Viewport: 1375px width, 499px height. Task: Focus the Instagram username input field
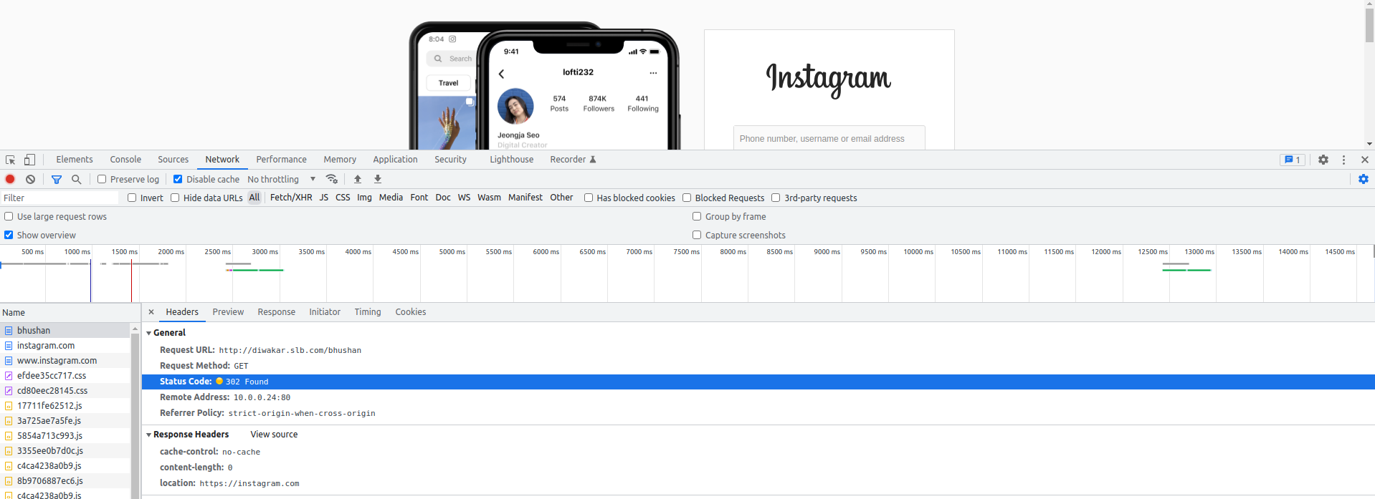pyautogui.click(x=829, y=138)
